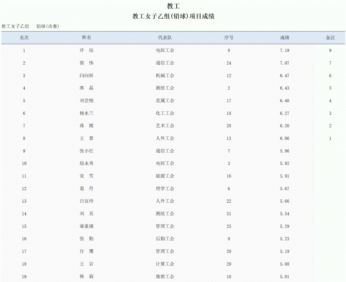Click the 后勤工会 team cell
This screenshot has height=282, width=346.
pyautogui.click(x=165, y=239)
